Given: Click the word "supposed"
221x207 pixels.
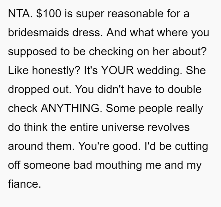Looking at the screenshot, I should point(32,52).
